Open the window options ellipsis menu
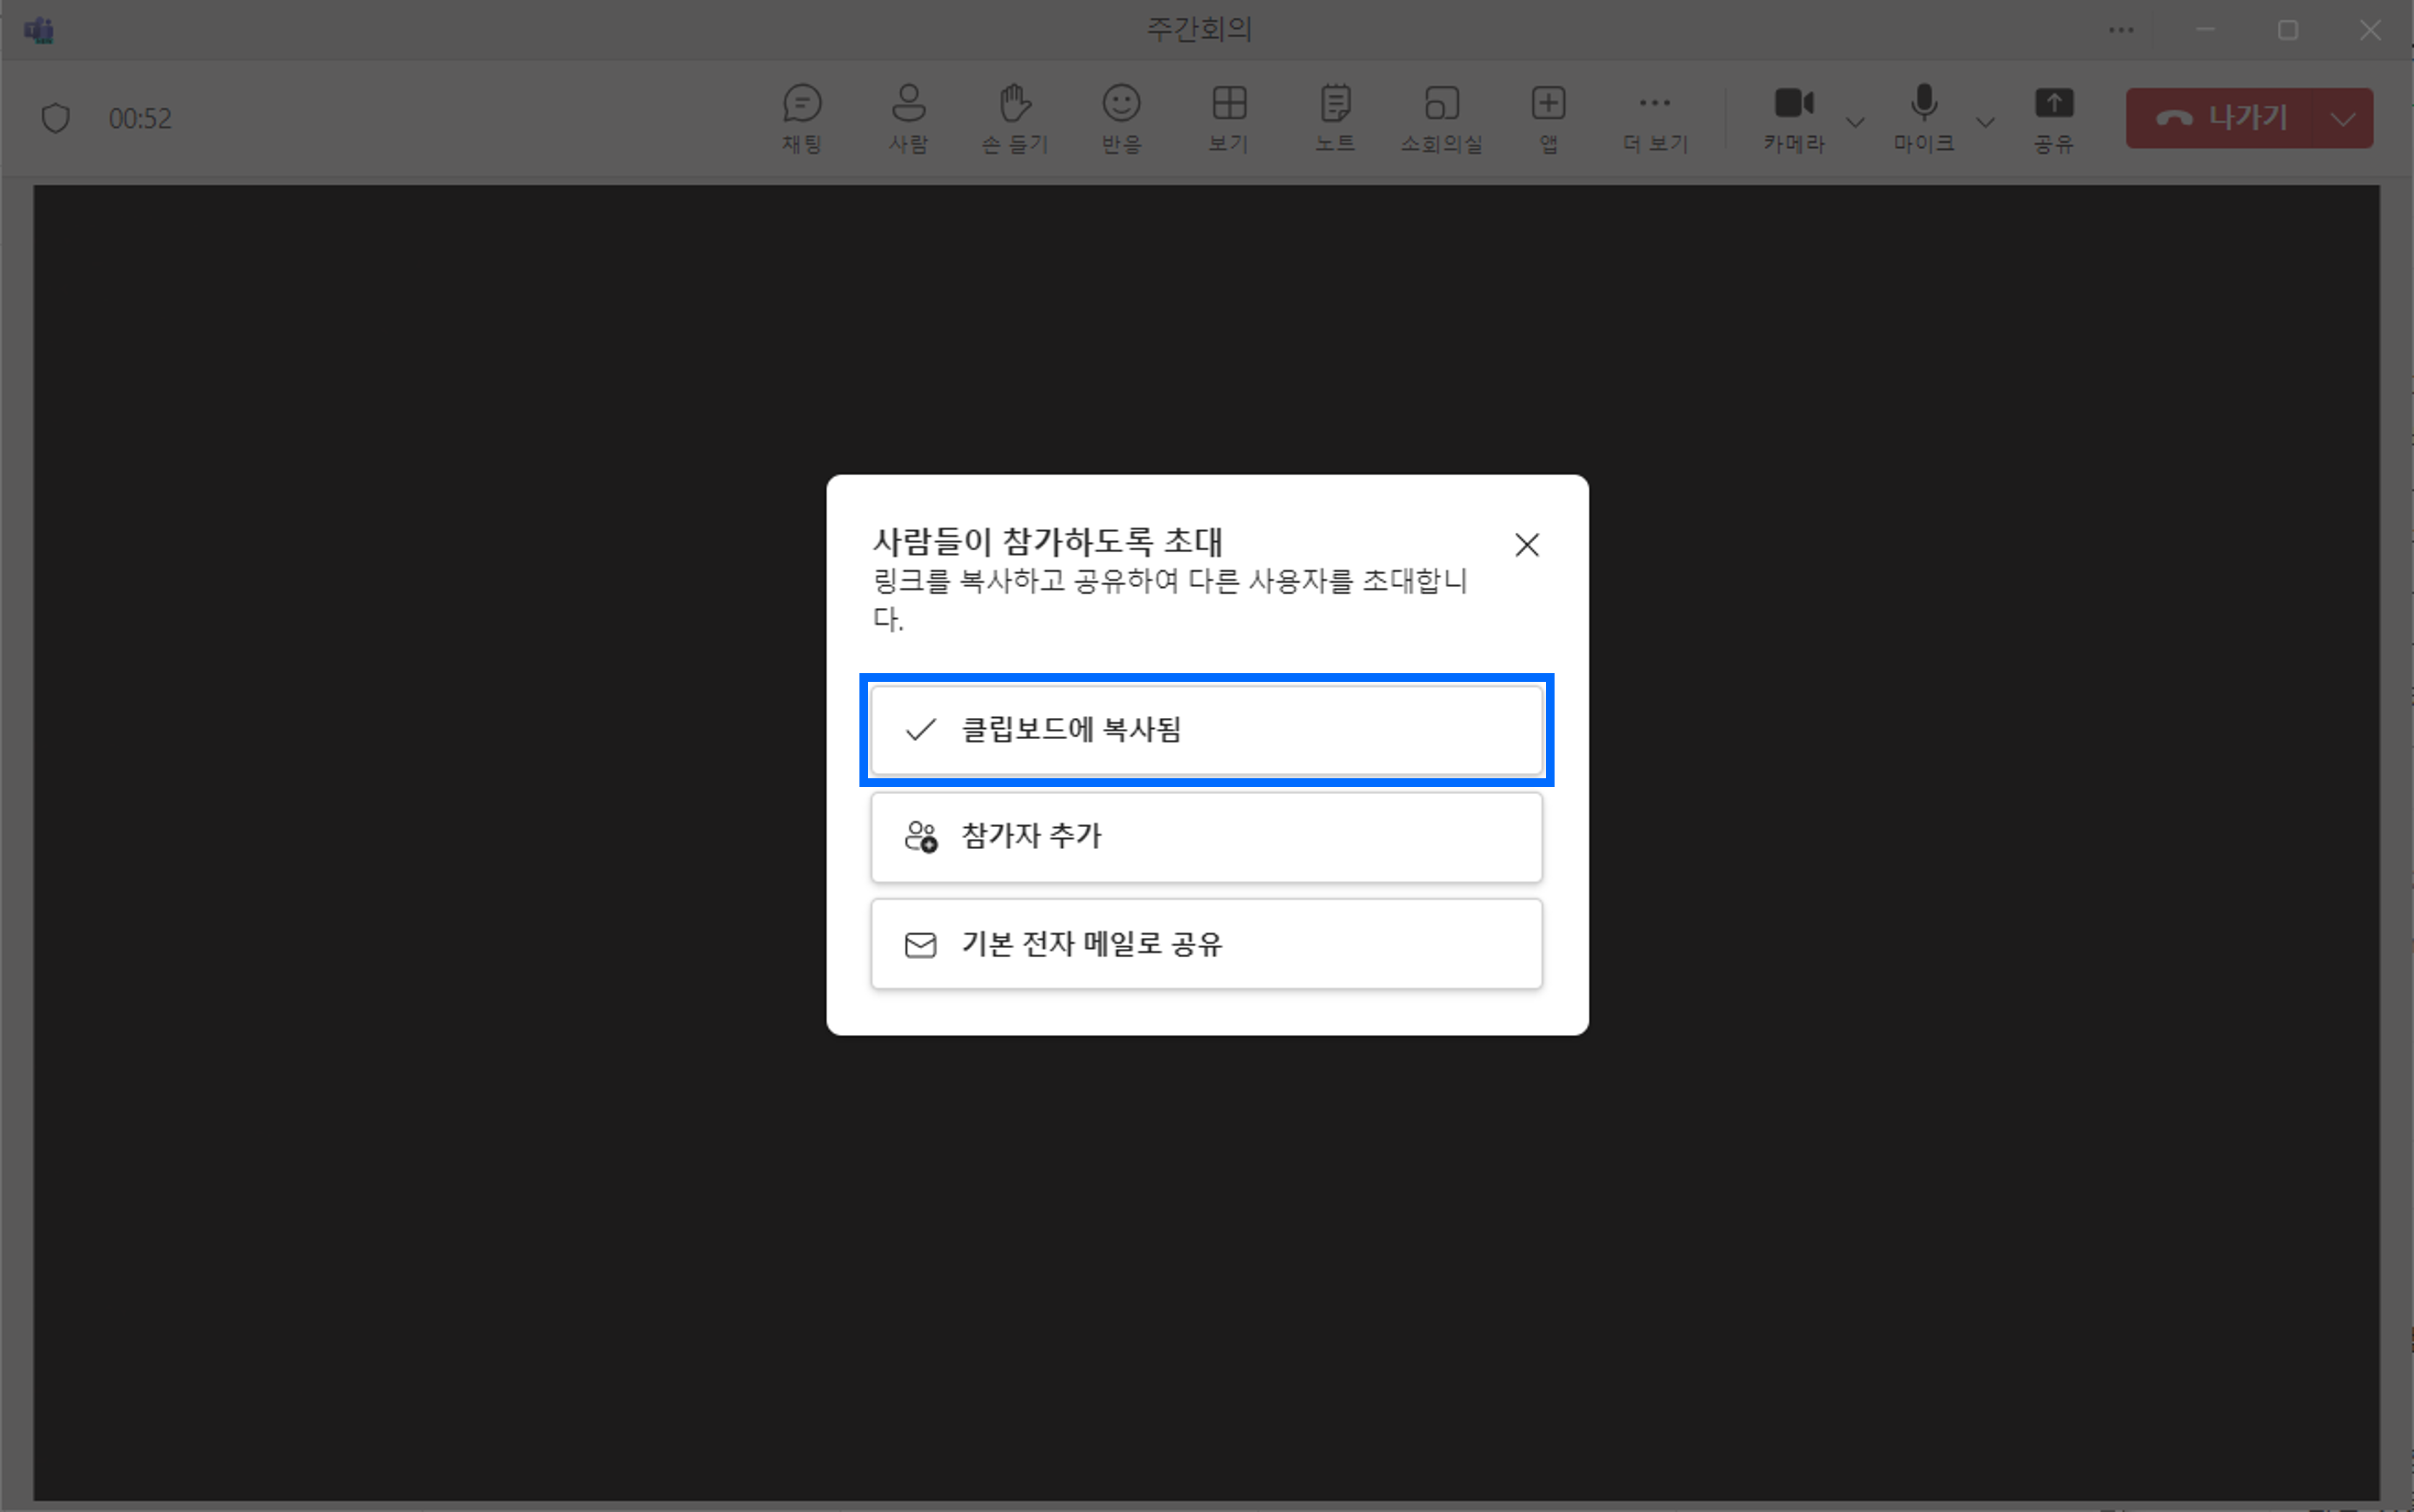Image resolution: width=2414 pixels, height=1512 pixels. [2122, 30]
